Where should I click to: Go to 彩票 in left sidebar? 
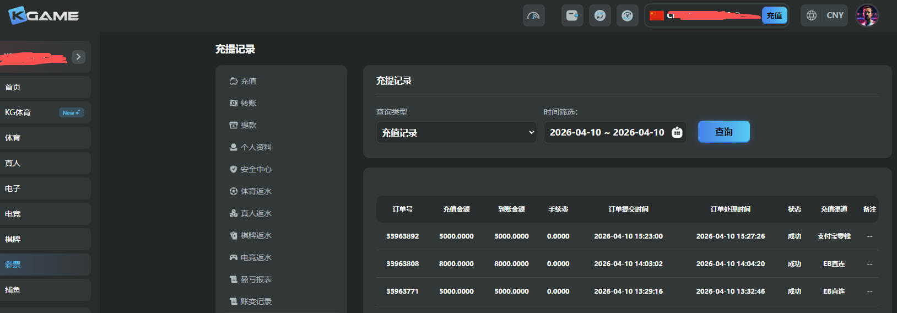point(13,265)
